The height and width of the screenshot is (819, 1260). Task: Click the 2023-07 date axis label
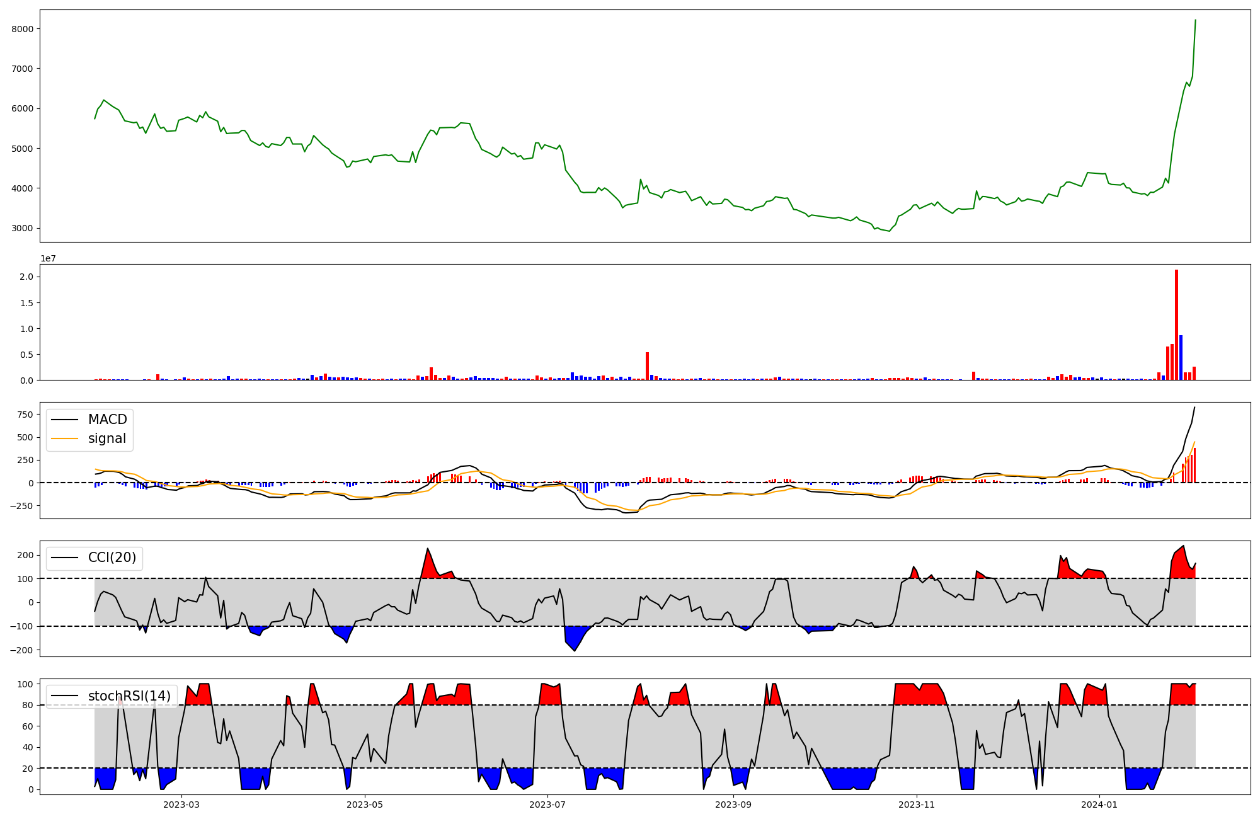tap(547, 805)
